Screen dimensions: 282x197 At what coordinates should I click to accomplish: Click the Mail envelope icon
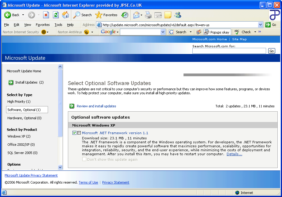136,15
